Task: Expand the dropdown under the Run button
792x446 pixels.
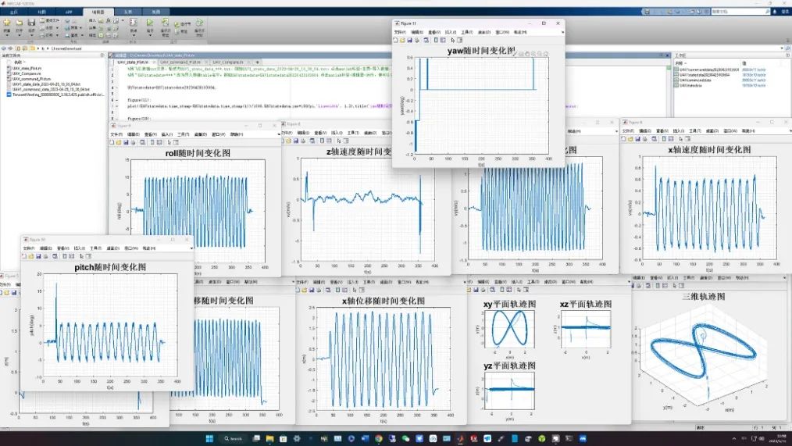Action: (x=150, y=35)
